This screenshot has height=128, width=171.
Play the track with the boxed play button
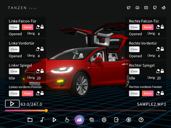coord(12,104)
